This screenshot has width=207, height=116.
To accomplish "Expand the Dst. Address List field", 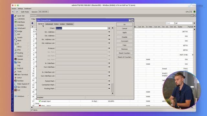I will pos(109,43).
